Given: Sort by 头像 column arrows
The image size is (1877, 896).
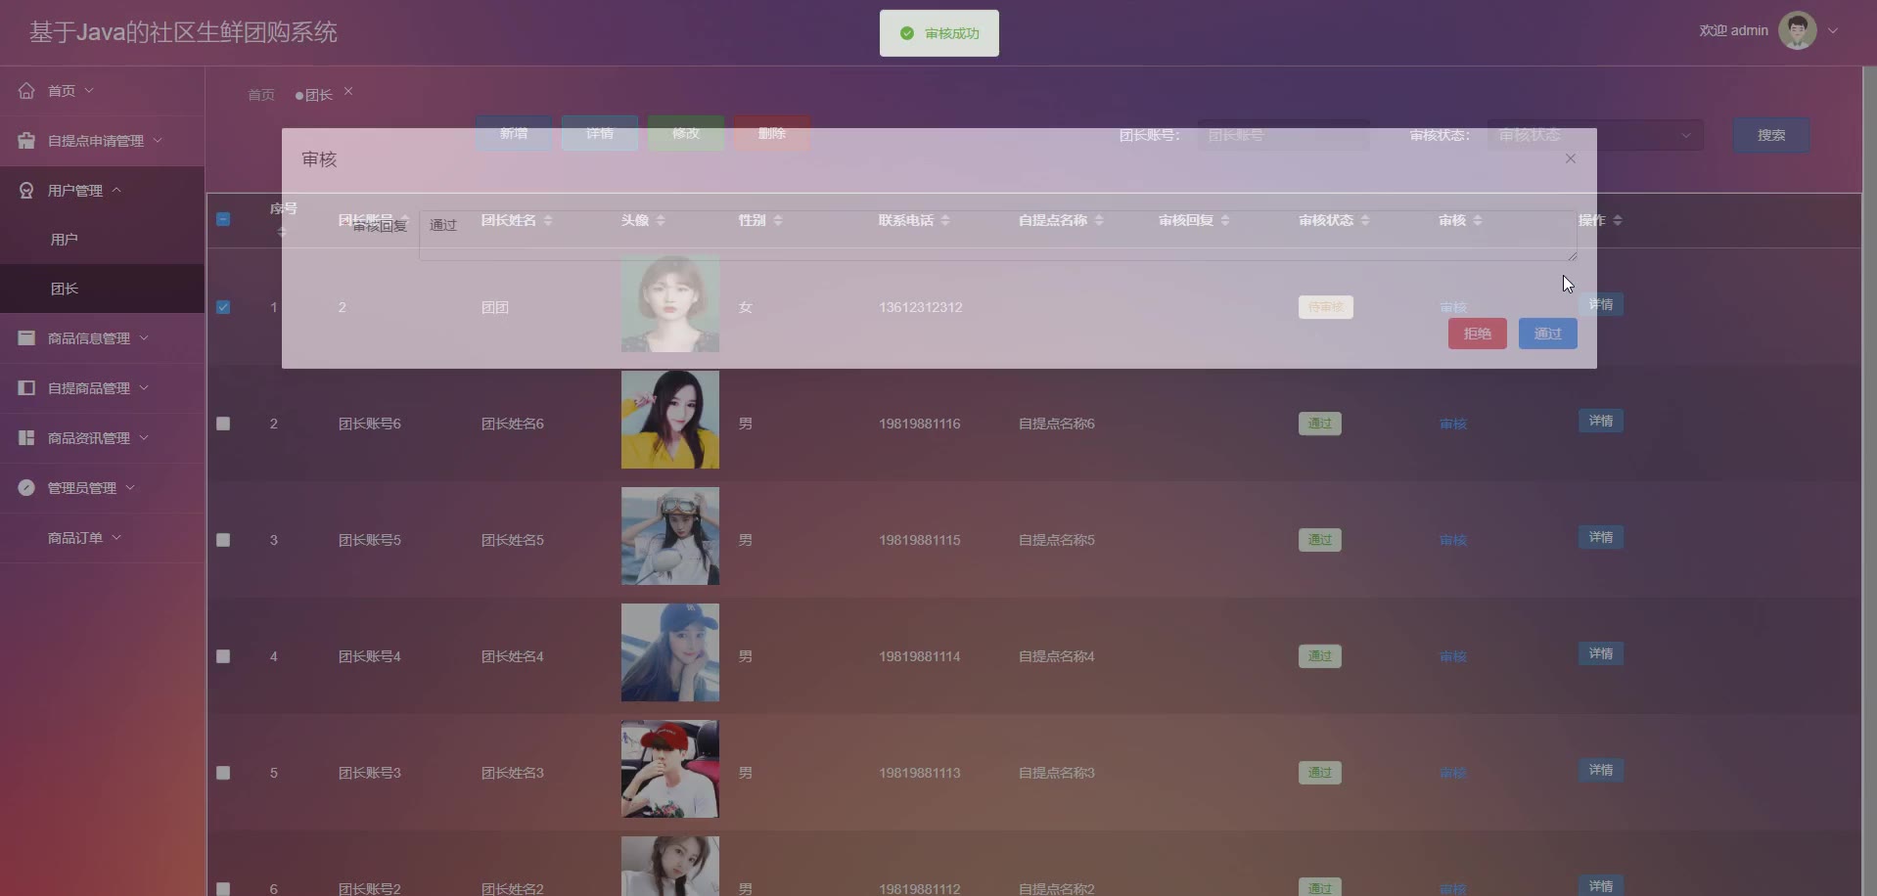Looking at the screenshot, I should coord(661,220).
